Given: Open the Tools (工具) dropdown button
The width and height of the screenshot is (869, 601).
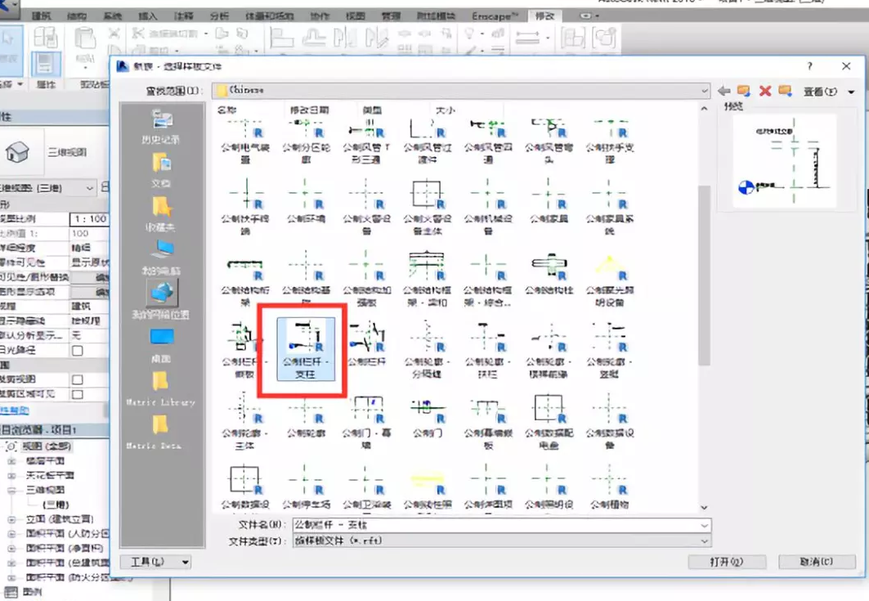Looking at the screenshot, I should 155,563.
